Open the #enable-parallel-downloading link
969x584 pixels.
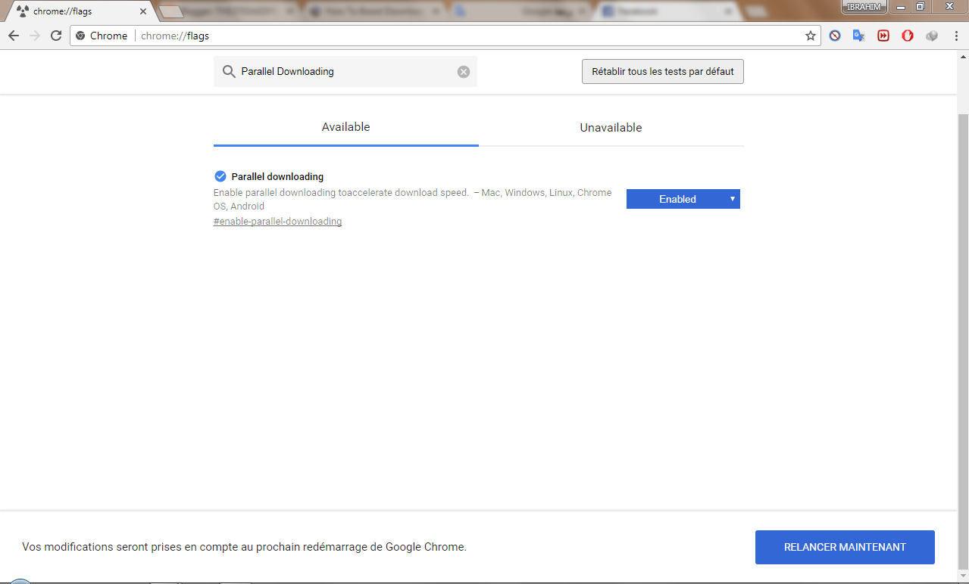[277, 222]
